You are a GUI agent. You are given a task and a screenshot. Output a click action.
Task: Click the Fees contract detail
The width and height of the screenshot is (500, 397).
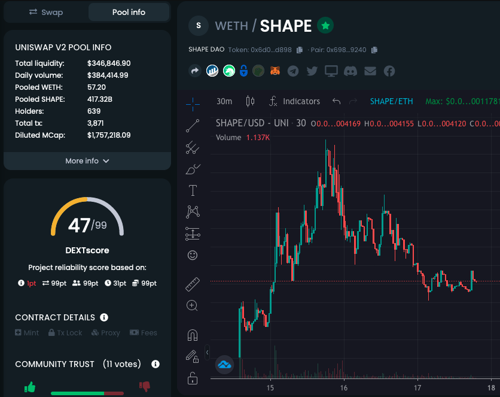click(143, 332)
